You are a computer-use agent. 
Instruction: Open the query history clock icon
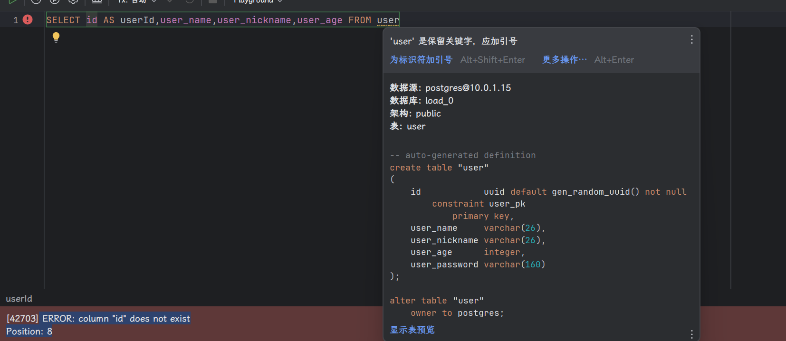pos(36,1)
